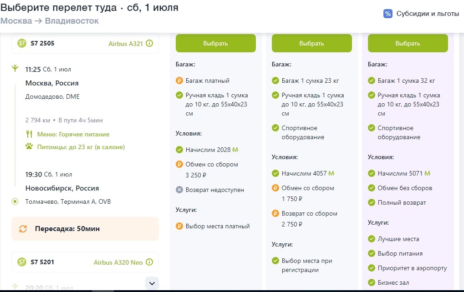Select the third tariff with 32 kg baggage

[408, 43]
